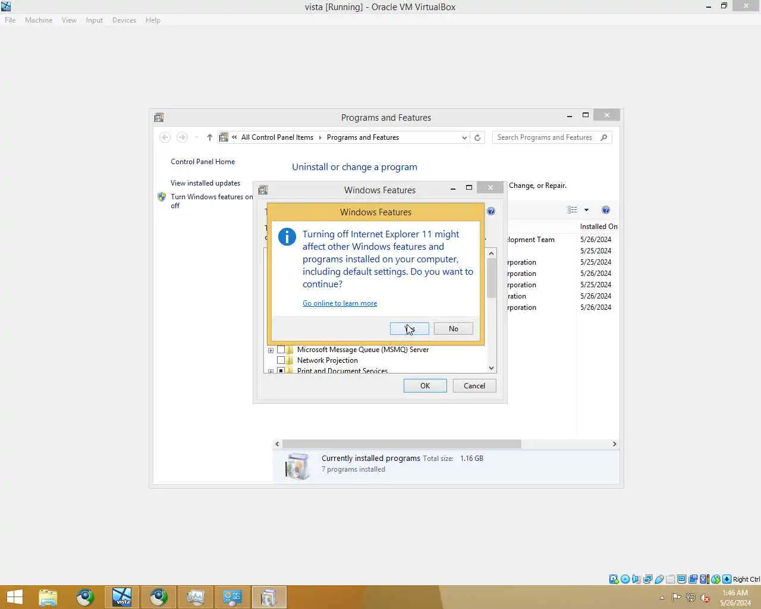The image size is (761, 609).
Task: Click the Refresh icon in the address bar
Action: click(477, 137)
